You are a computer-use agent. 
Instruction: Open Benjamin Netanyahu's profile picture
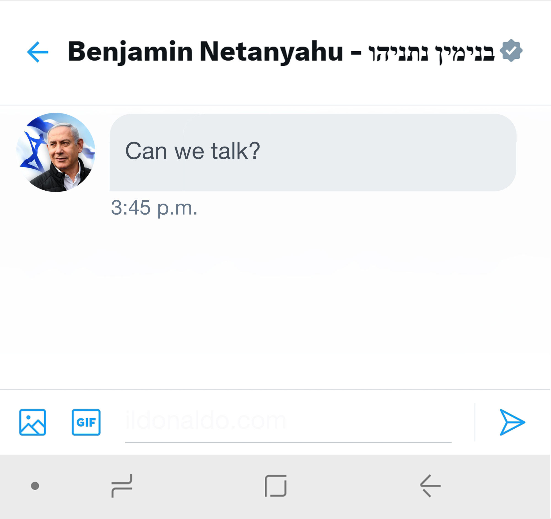coord(56,152)
